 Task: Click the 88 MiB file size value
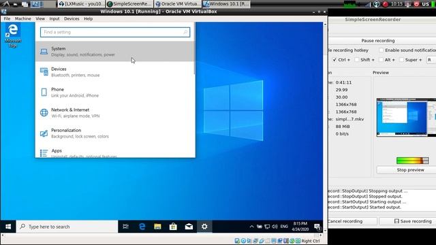click(x=342, y=127)
